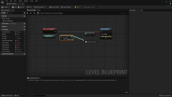This screenshot has width=172, height=97.
Task: Navigate back in graph history
Action: [31, 13]
